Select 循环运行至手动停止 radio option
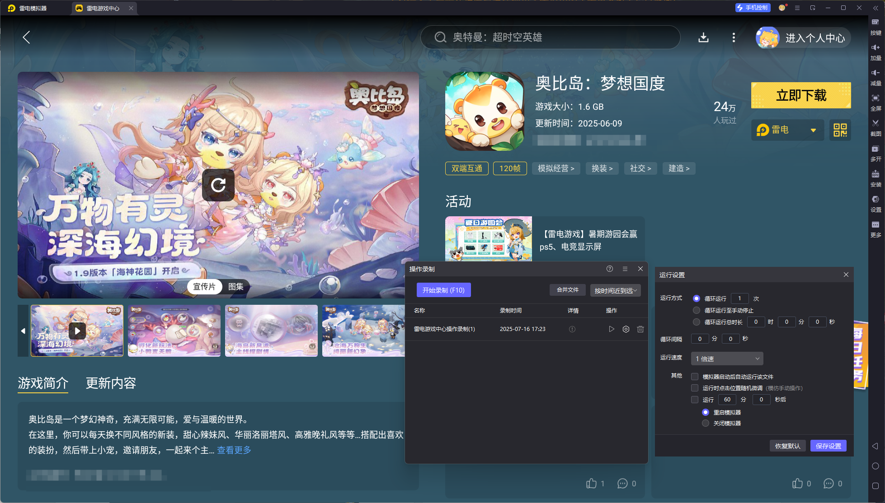The height and width of the screenshot is (503, 885). [x=697, y=310]
